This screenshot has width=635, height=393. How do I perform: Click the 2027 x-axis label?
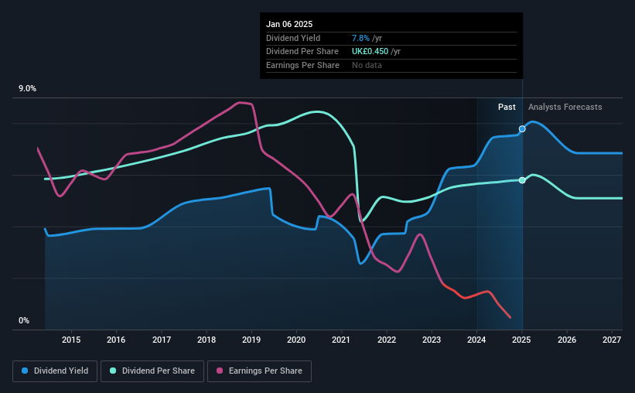coord(612,340)
